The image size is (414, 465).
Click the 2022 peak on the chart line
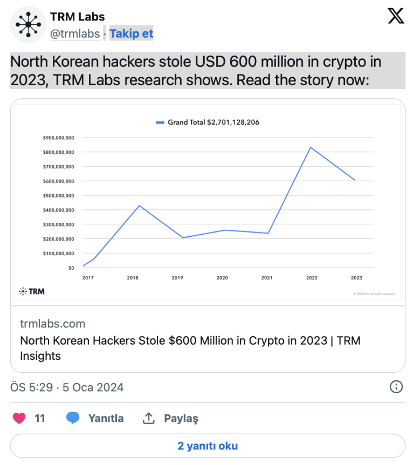(x=310, y=147)
